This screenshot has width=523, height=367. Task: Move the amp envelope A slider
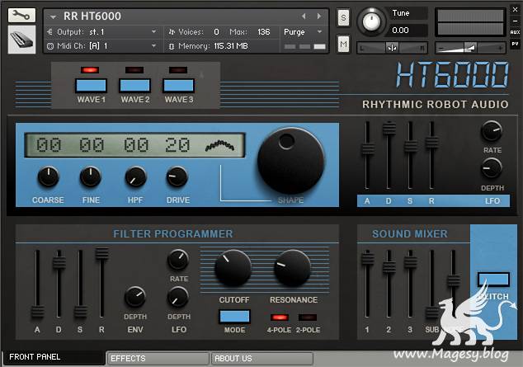click(x=367, y=148)
